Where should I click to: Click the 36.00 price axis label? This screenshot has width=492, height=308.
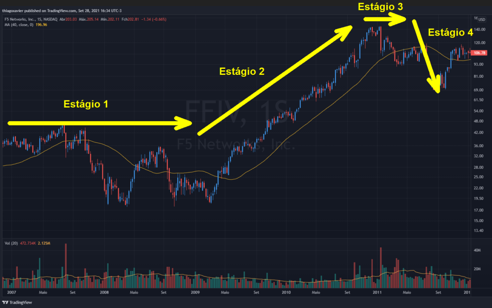pos(479,146)
